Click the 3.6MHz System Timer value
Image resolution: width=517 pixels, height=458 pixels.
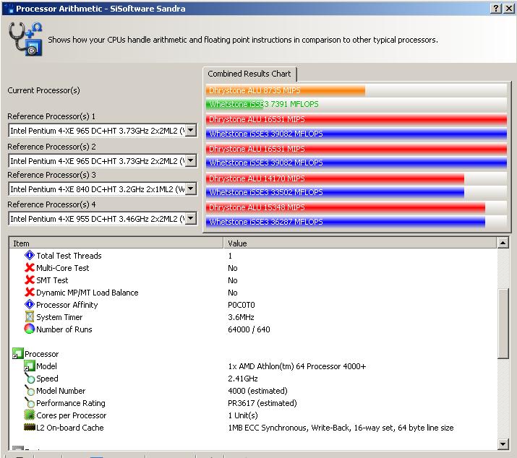[241, 317]
